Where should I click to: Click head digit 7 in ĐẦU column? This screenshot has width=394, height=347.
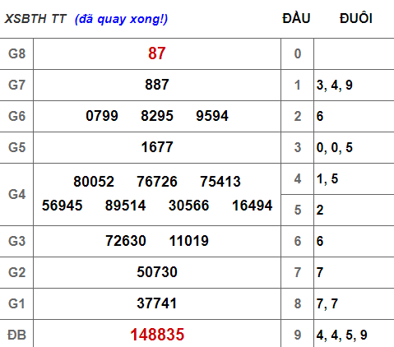coord(298,272)
